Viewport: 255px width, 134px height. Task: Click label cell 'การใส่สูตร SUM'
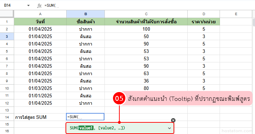point(40,117)
